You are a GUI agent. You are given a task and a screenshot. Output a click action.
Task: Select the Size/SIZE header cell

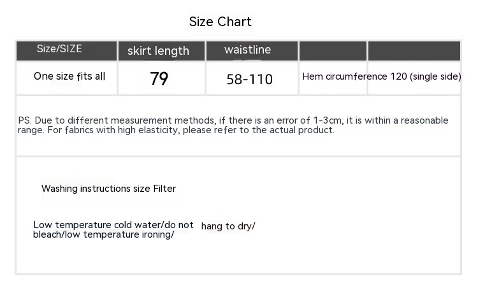(59, 49)
